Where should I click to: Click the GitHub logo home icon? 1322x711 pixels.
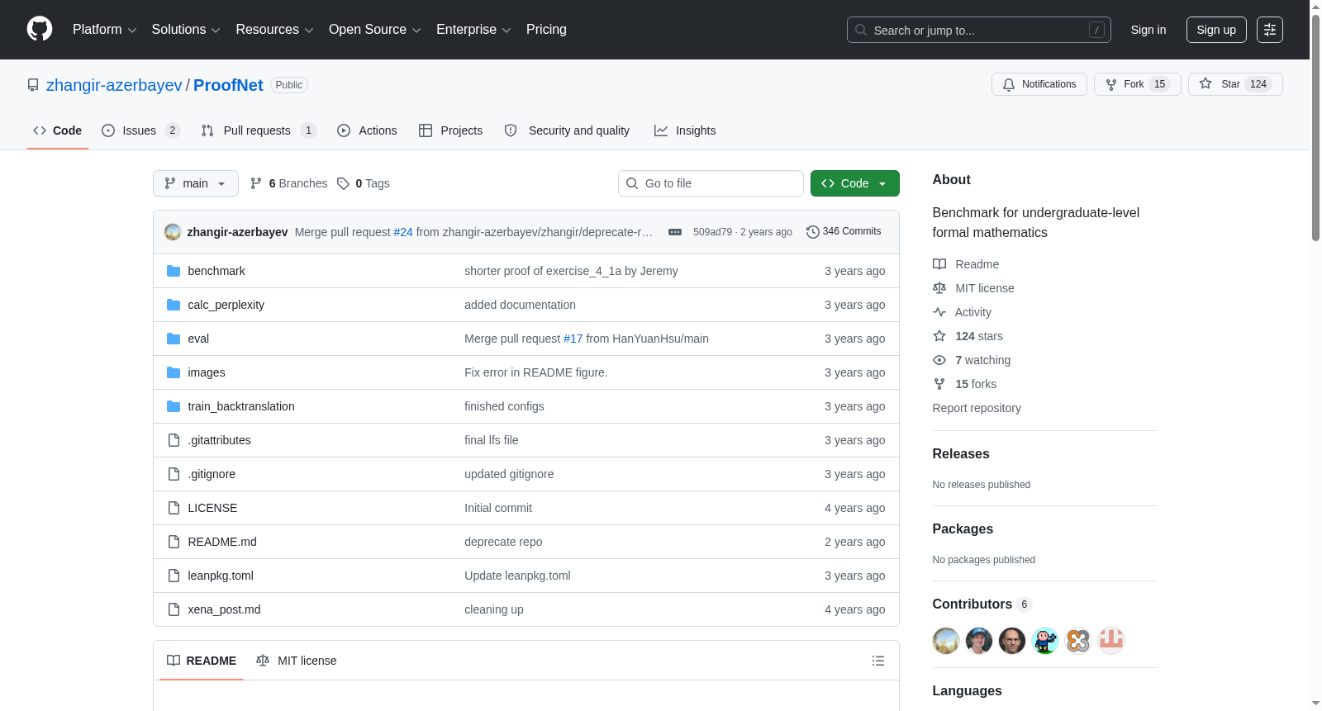pyautogui.click(x=40, y=29)
